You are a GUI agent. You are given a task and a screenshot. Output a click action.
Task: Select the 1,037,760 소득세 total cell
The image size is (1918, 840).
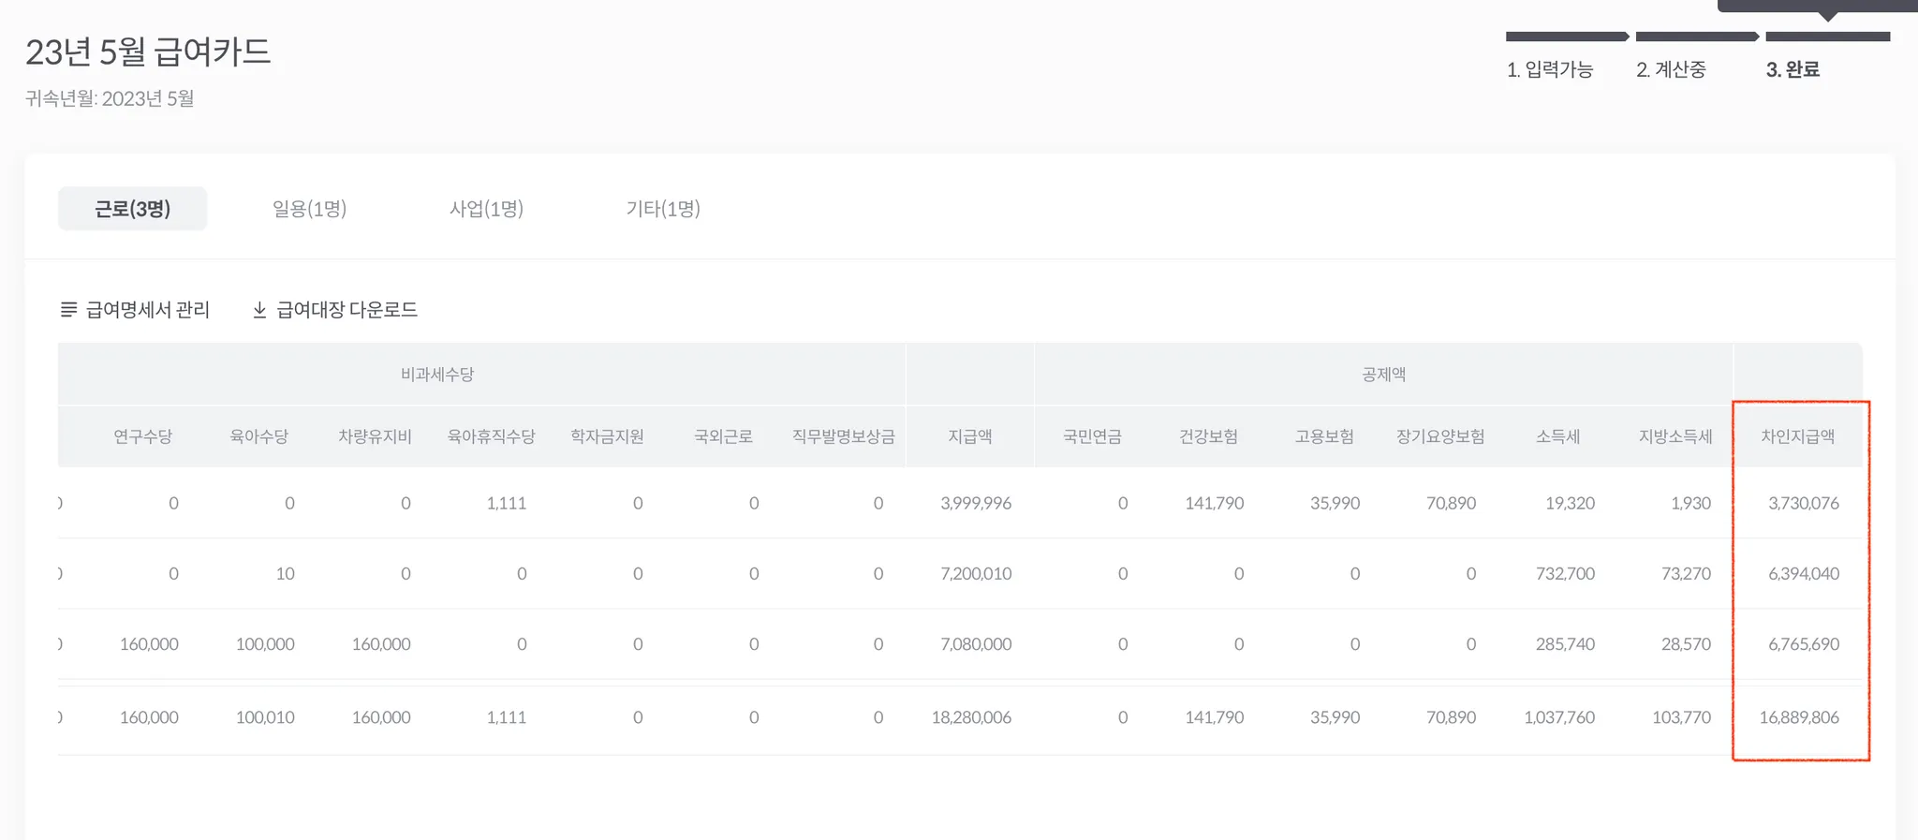(1559, 717)
